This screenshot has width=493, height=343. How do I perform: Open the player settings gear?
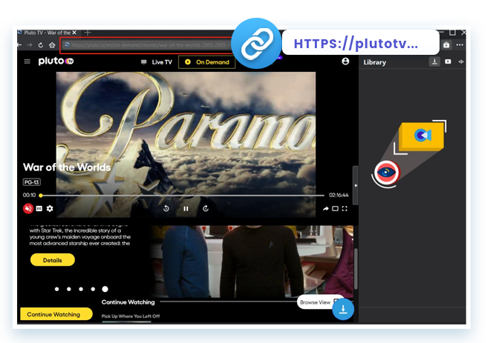point(50,208)
